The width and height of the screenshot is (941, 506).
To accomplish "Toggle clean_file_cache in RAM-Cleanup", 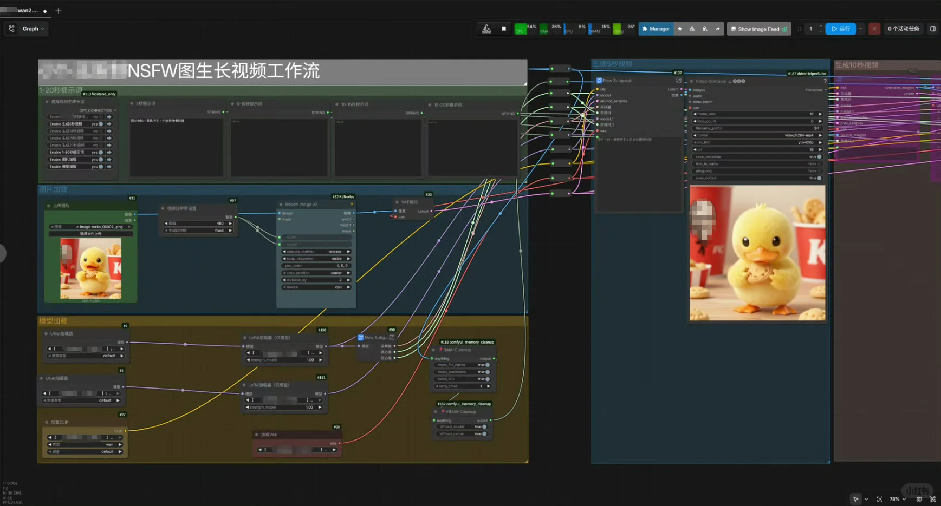I will pos(462,365).
